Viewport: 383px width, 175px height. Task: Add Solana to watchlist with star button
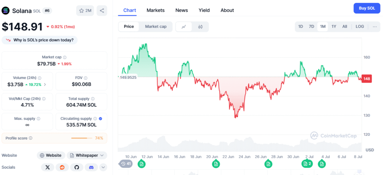[85, 10]
